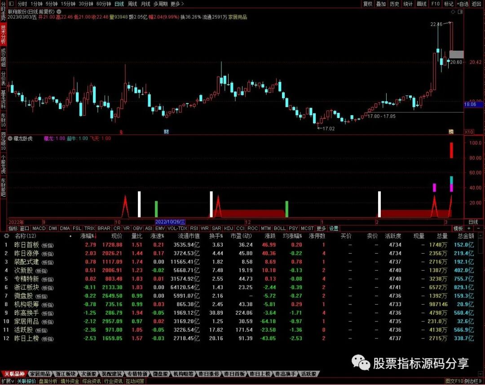Switch to 周线 weekly chart
485x385 pixels.
[x=132, y=4]
